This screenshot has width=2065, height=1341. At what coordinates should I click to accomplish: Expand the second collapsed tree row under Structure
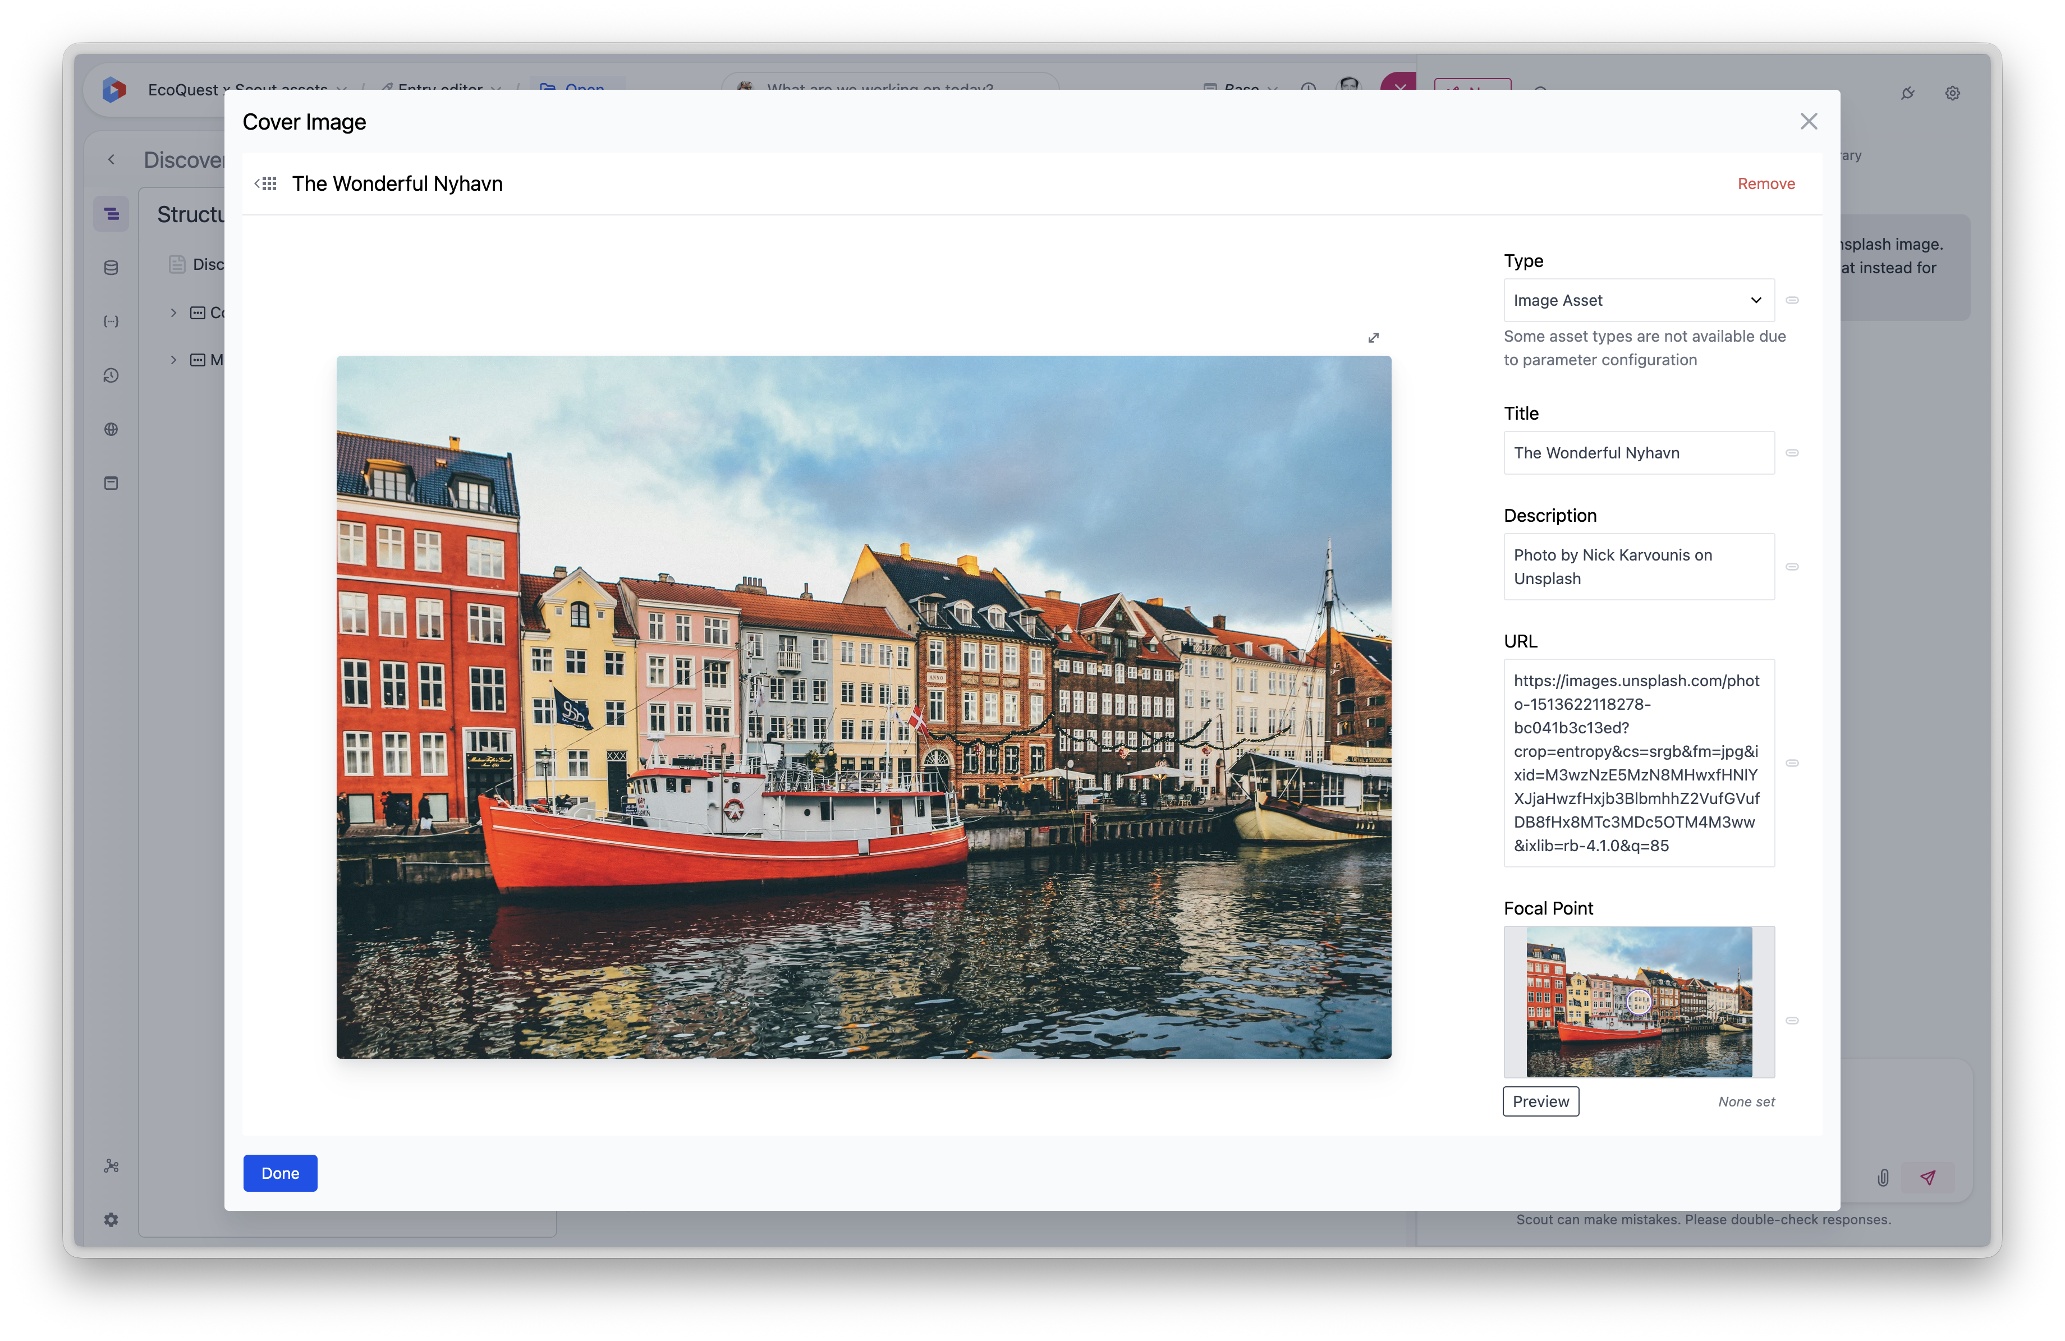[173, 360]
